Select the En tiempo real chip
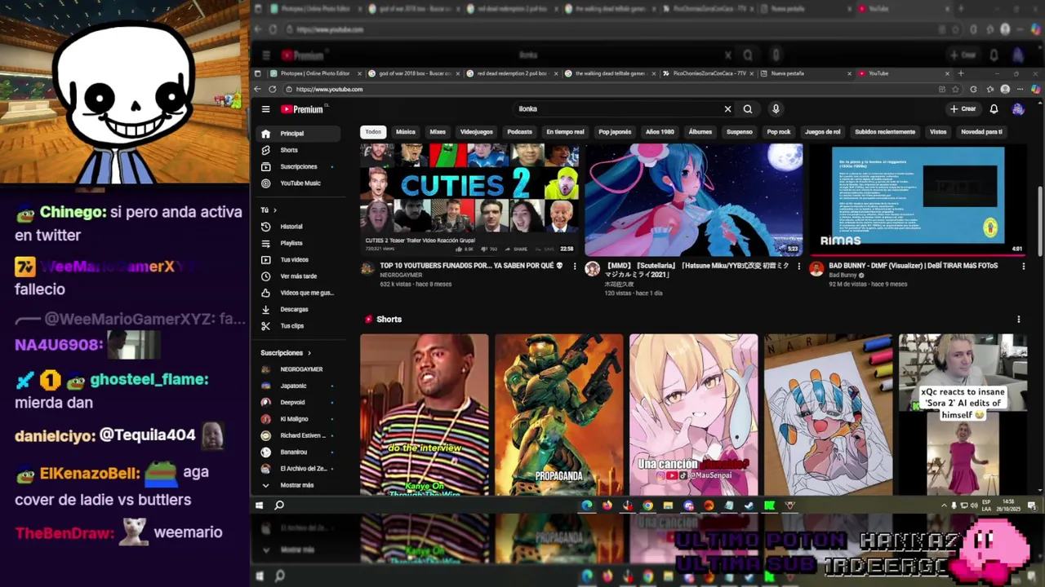Image resolution: width=1045 pixels, height=587 pixels. point(565,132)
